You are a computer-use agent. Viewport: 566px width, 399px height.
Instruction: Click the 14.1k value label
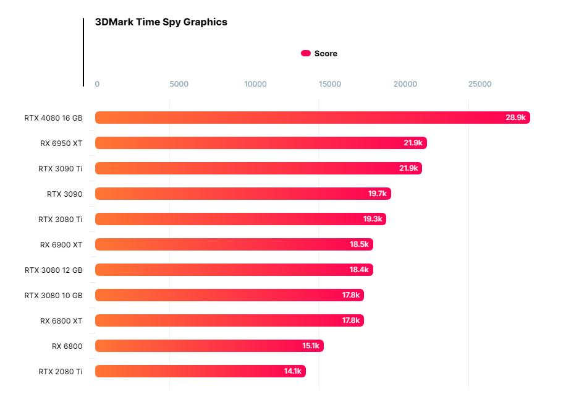pyautogui.click(x=292, y=371)
